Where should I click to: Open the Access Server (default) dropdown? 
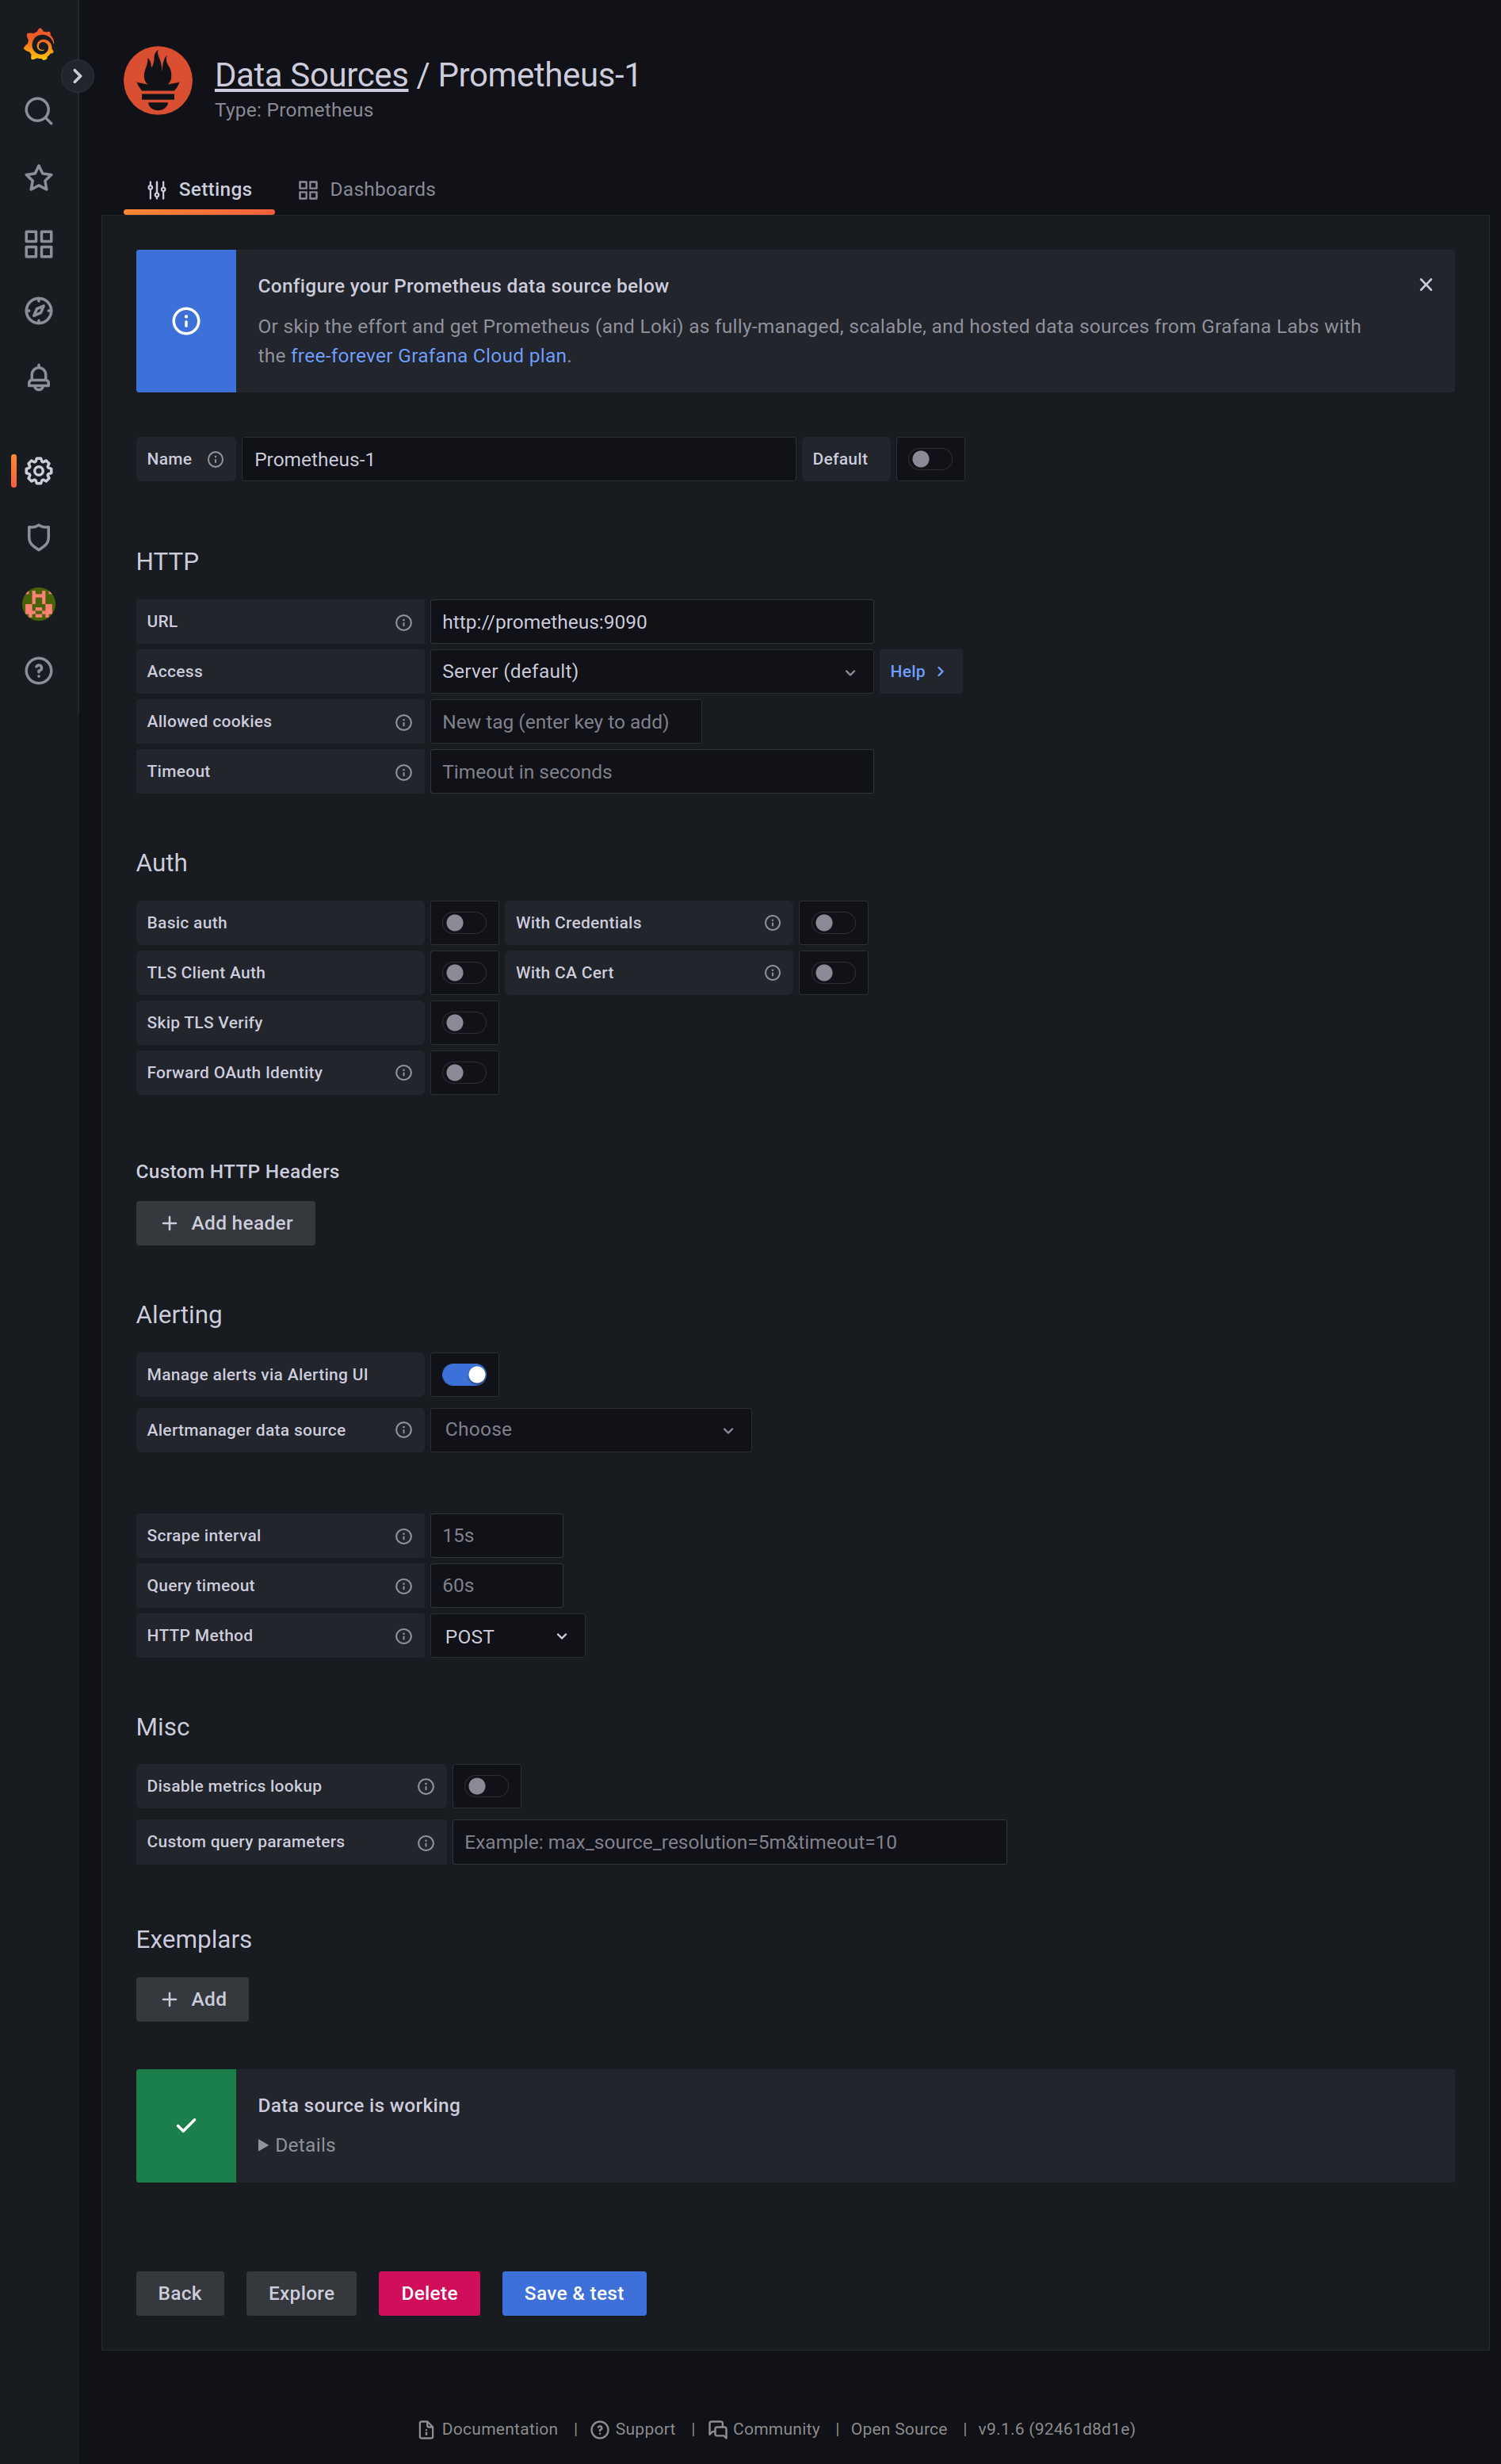[651, 671]
